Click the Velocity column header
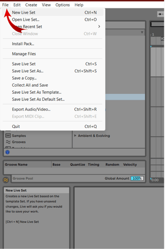Screen dimensions: 165x249 click(x=130, y=165)
